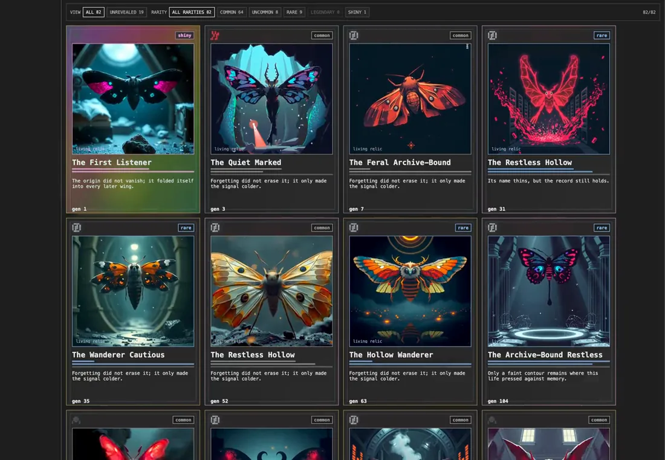Click the common badge on The Quiet Marked
This screenshot has width=665, height=460.
point(322,36)
